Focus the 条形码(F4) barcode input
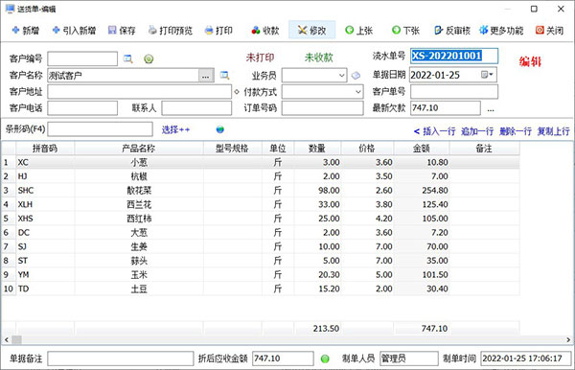This screenshot has width=575, height=370. (100, 129)
